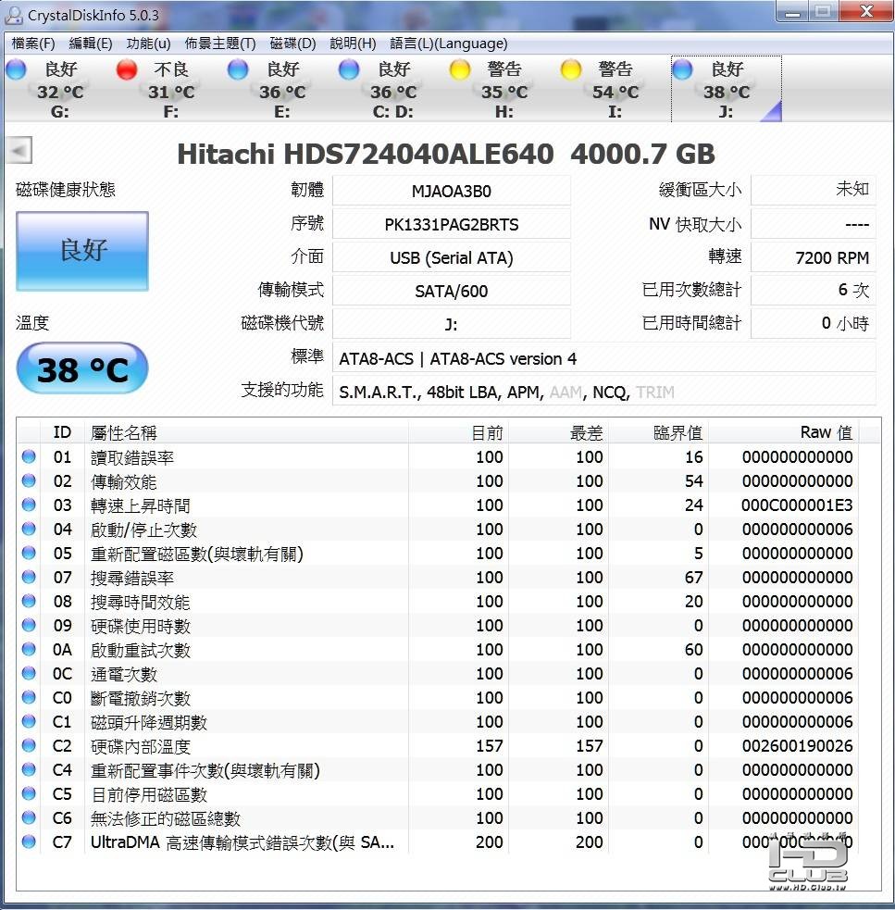
Task: Click raw value 000C000001E3
Action: point(797,505)
